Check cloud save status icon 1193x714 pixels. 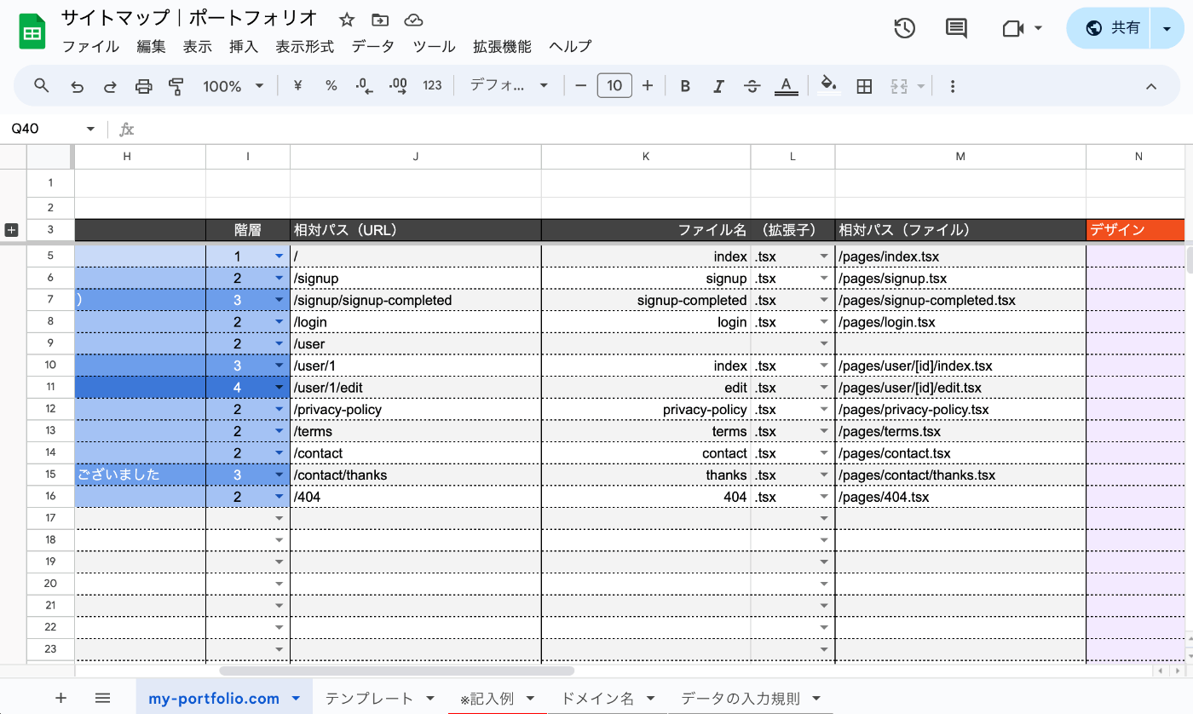pyautogui.click(x=413, y=20)
